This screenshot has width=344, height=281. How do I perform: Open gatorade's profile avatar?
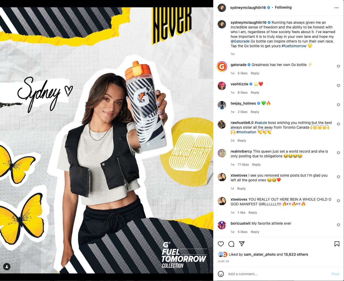(x=222, y=66)
